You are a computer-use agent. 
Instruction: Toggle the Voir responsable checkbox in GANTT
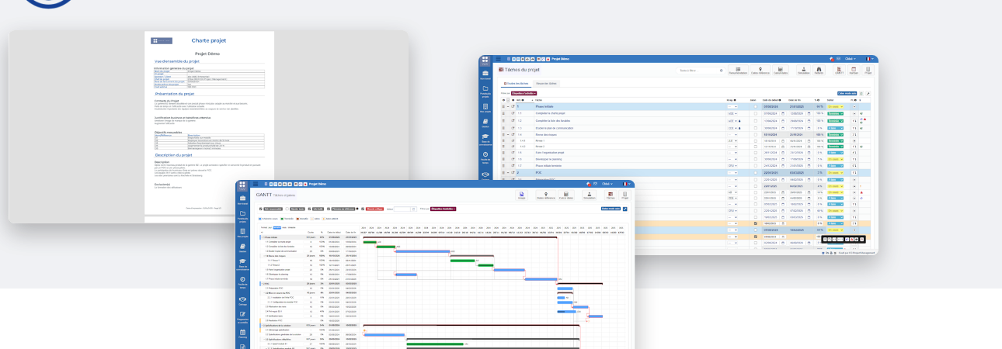click(x=260, y=209)
